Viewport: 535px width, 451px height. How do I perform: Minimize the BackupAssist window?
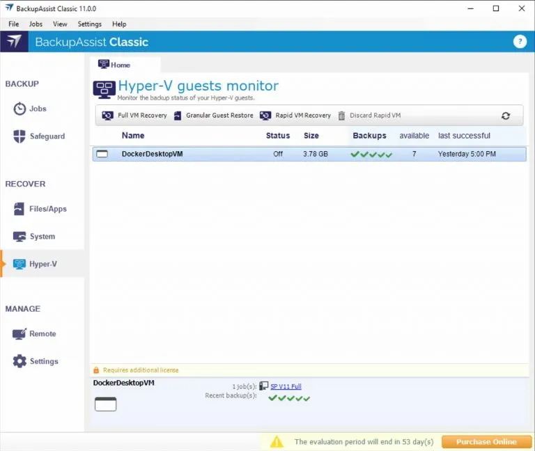coord(471,8)
